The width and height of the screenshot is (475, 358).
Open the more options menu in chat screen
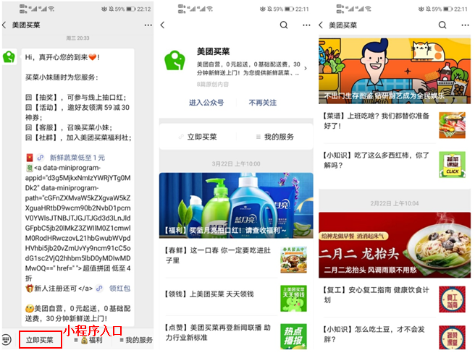tap(148, 25)
